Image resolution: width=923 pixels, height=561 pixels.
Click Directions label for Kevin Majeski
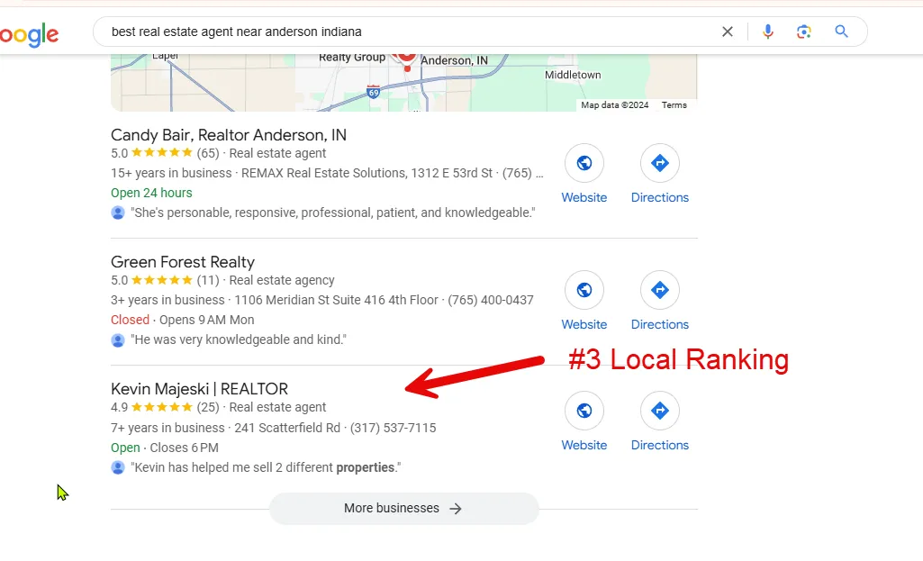(660, 446)
